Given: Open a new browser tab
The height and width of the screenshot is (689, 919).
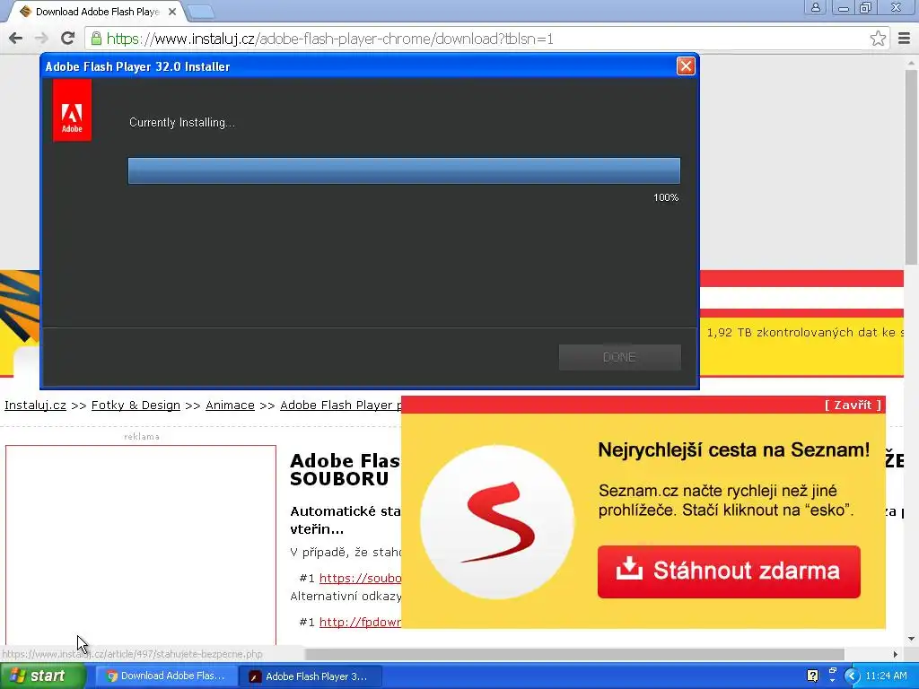Looking at the screenshot, I should (202, 11).
